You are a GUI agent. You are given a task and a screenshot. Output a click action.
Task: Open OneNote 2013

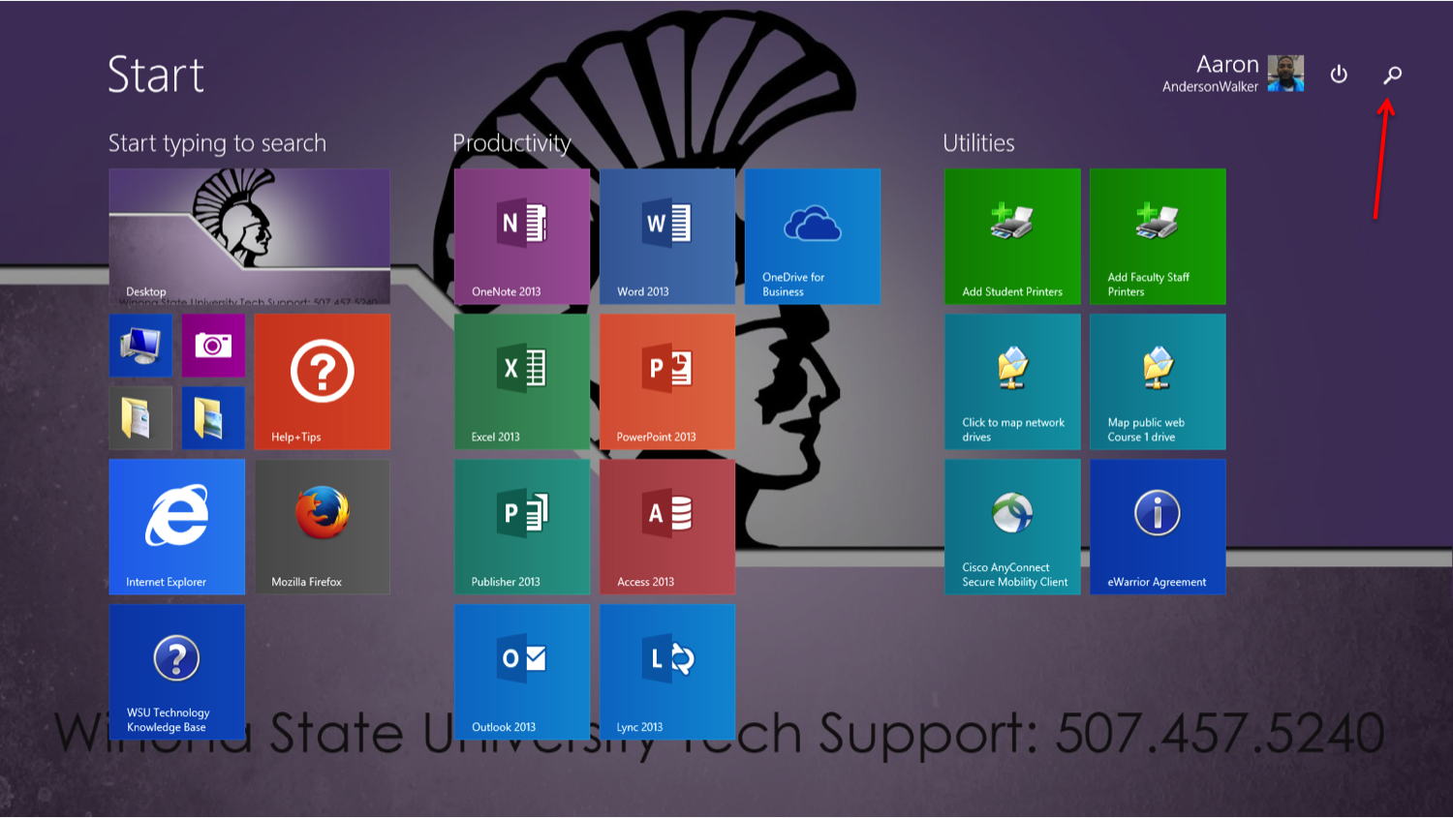pos(522,236)
